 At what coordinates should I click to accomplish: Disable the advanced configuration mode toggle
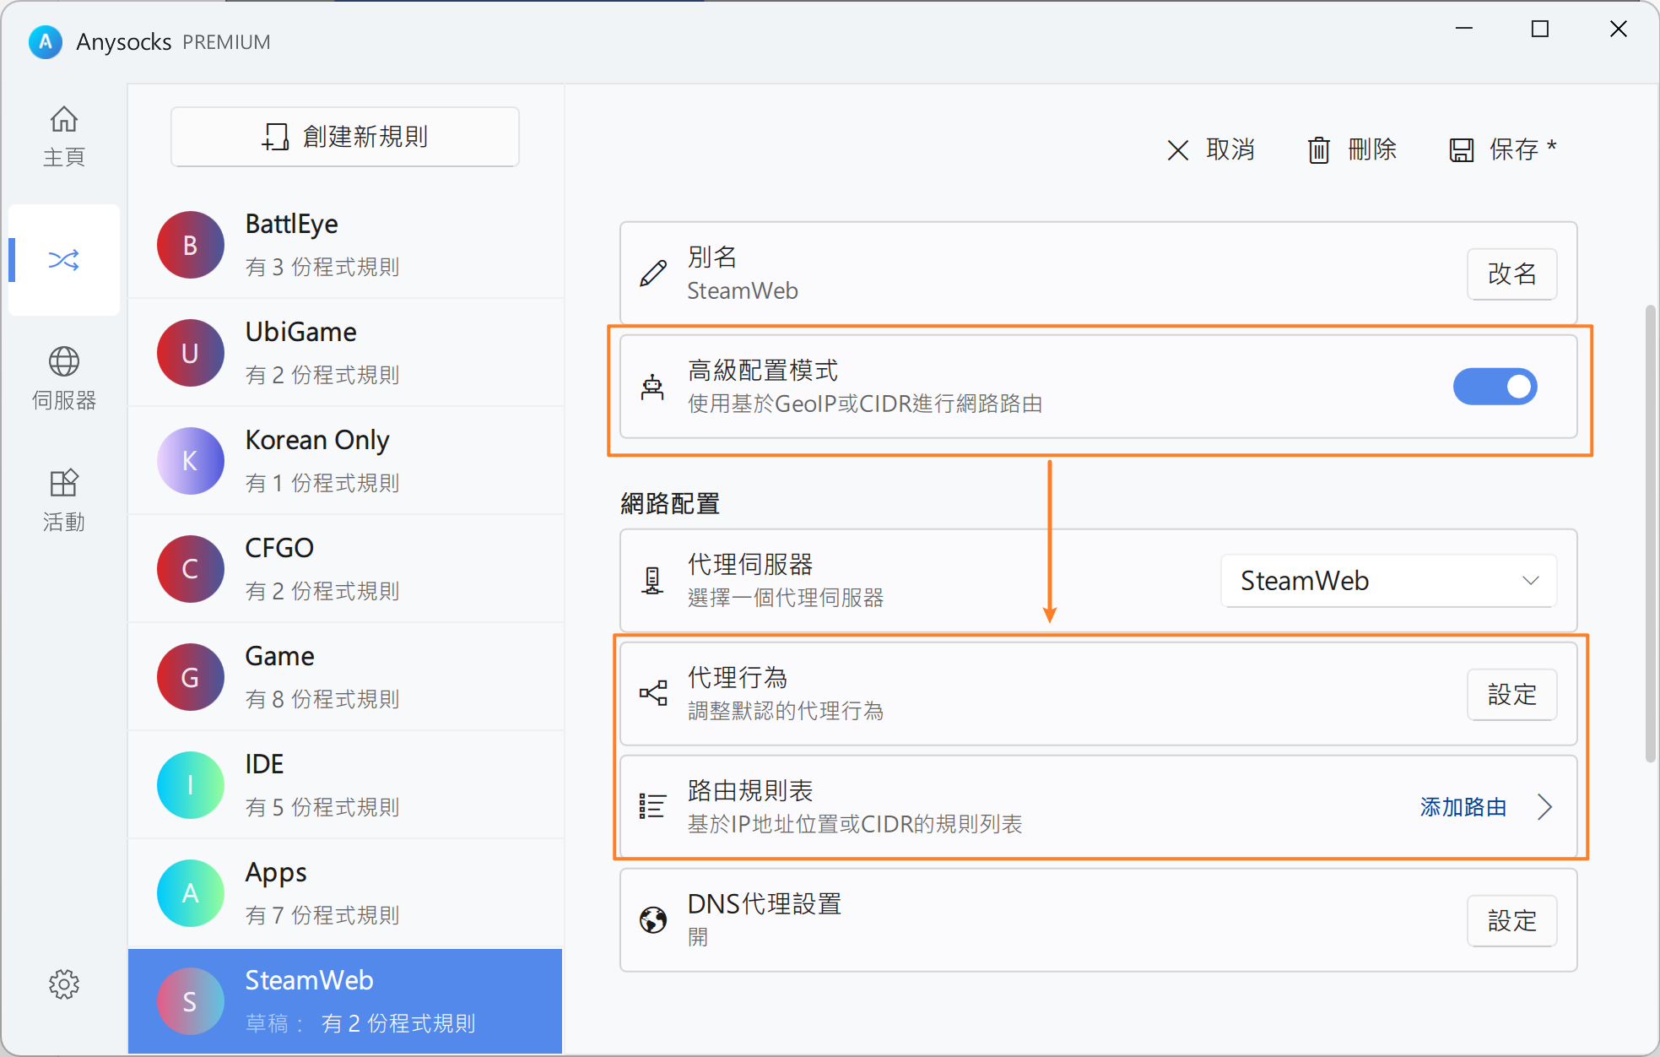click(1495, 387)
